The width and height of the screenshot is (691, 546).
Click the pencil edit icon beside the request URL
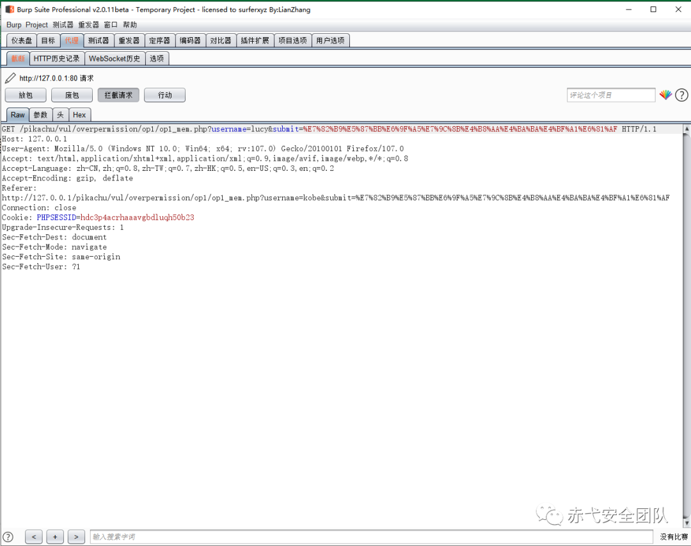pos(10,78)
